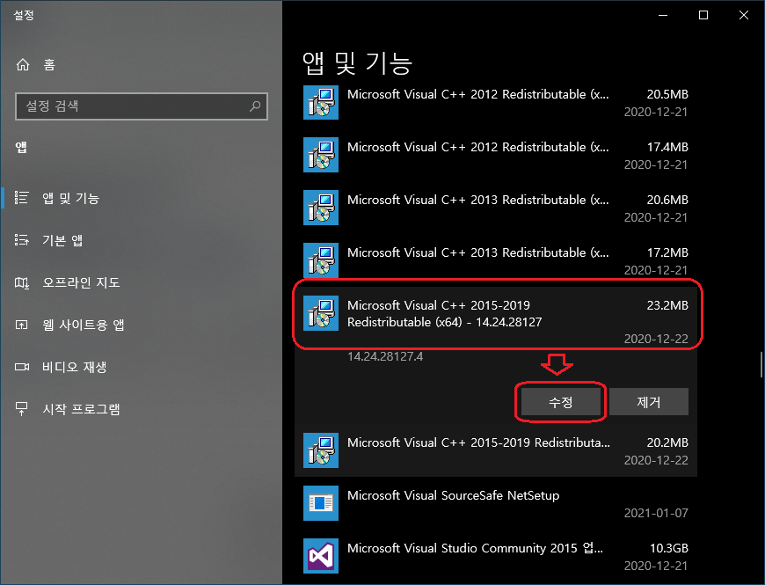The height and width of the screenshot is (585, 765).
Task: Click the Home (홈) house icon
Action: coord(23,64)
